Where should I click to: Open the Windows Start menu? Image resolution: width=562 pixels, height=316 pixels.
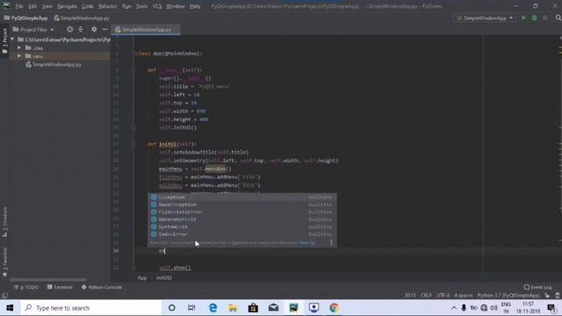(x=10, y=308)
